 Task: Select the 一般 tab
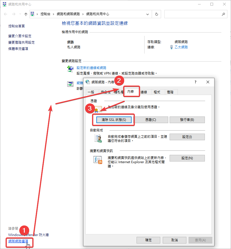click(x=91, y=92)
